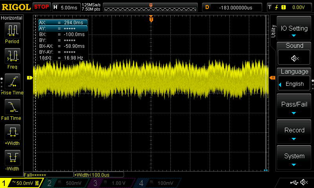Choose the Rise Time measurement icon
Image resolution: width=314 pixels, height=188 pixels.
point(12,81)
